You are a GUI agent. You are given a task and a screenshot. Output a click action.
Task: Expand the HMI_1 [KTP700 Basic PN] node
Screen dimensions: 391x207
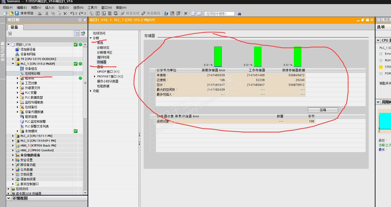pos(13,146)
